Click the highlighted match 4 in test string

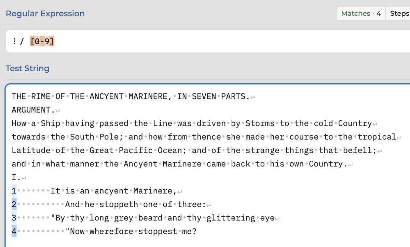14,231
